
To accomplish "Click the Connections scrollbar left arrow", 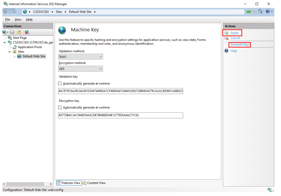I will (x=4, y=184).
